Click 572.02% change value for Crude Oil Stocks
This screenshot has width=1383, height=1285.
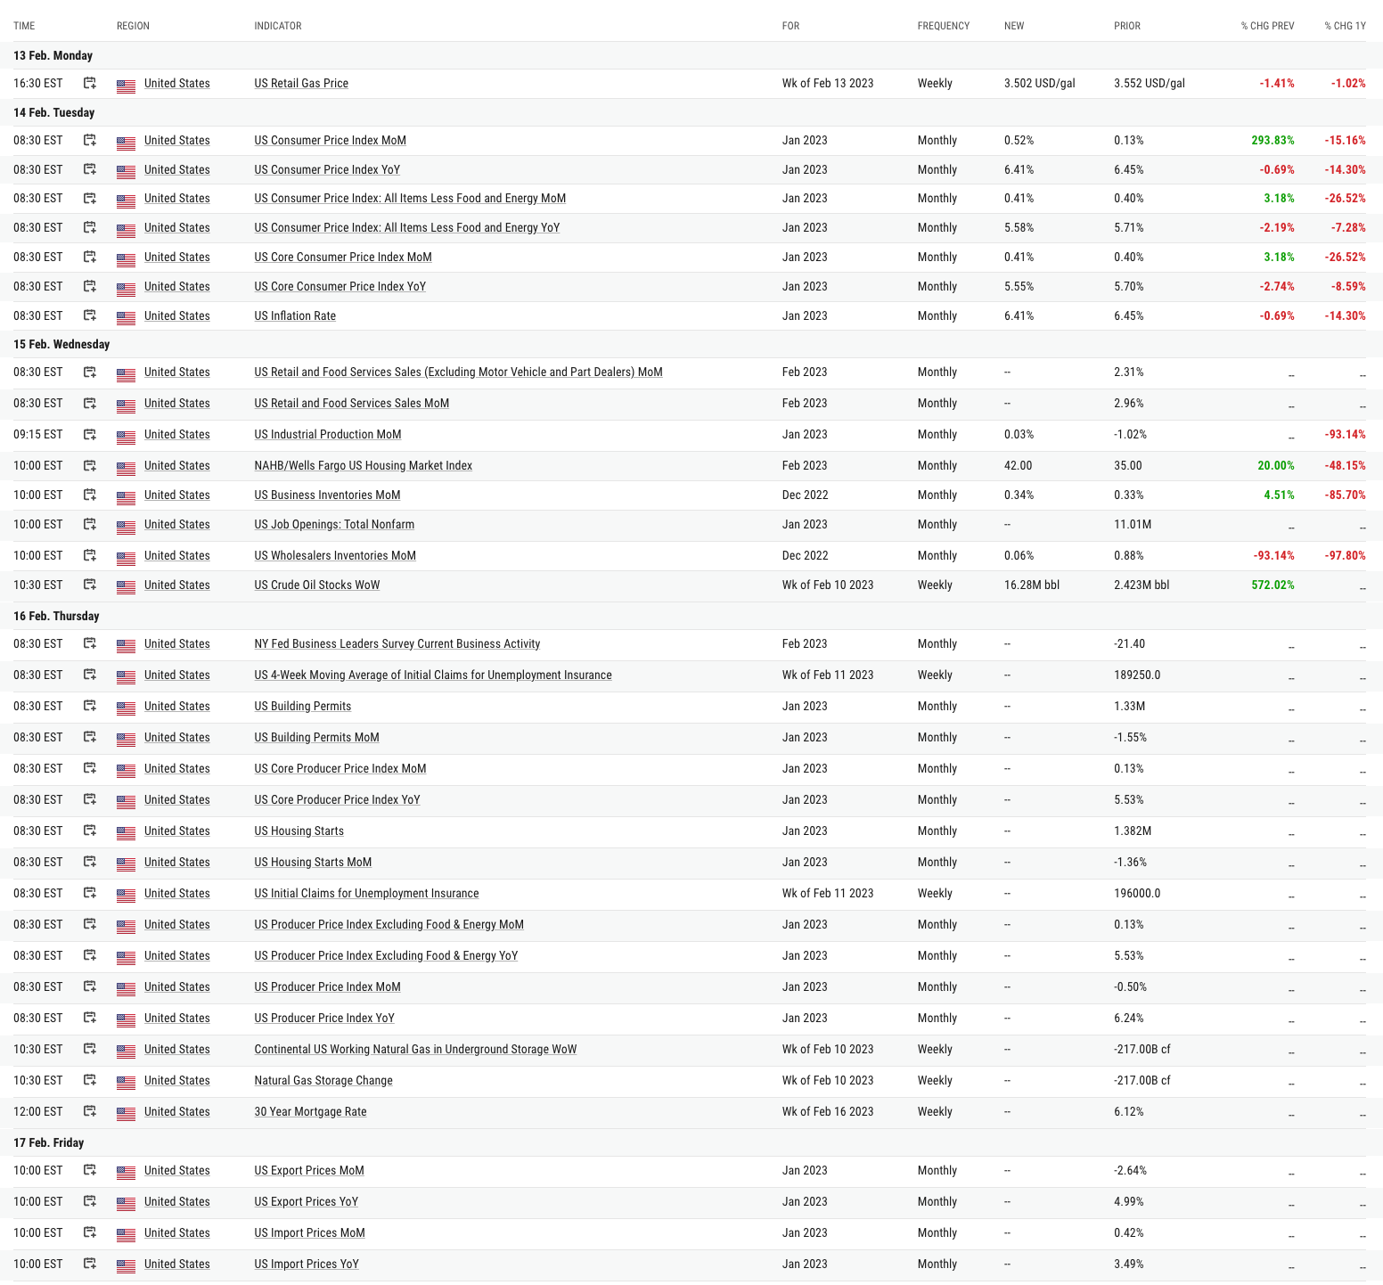click(x=1273, y=585)
